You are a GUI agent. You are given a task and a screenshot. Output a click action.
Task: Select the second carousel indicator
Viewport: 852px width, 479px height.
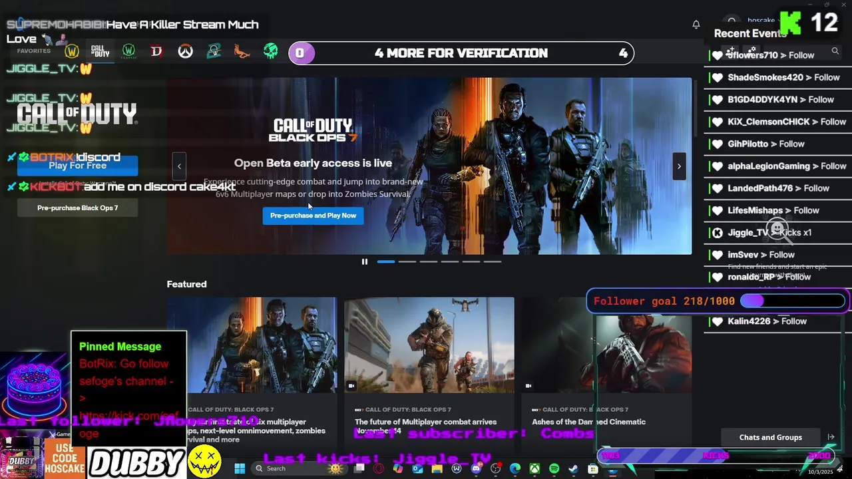pyautogui.click(x=407, y=261)
